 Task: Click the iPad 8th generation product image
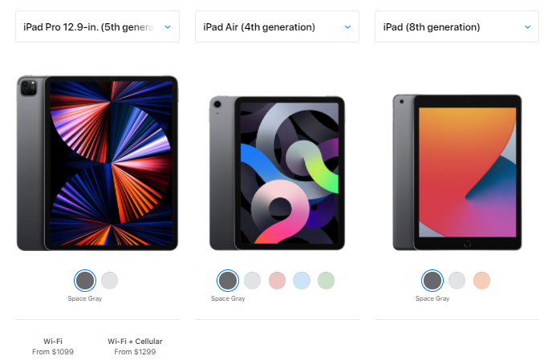(457, 172)
